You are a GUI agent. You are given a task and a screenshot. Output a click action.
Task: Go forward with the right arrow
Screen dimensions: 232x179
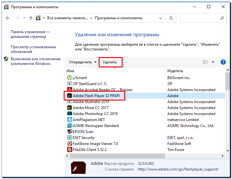pyautogui.click(x=17, y=18)
